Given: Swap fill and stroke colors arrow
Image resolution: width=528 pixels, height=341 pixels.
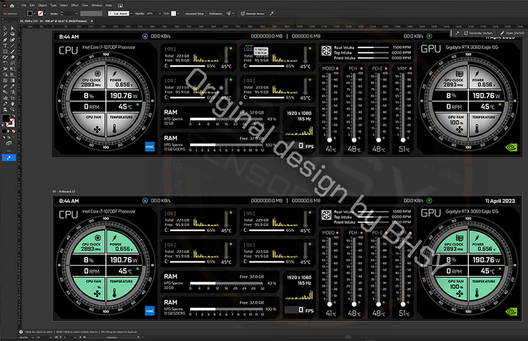Looking at the screenshot, I should (13, 115).
